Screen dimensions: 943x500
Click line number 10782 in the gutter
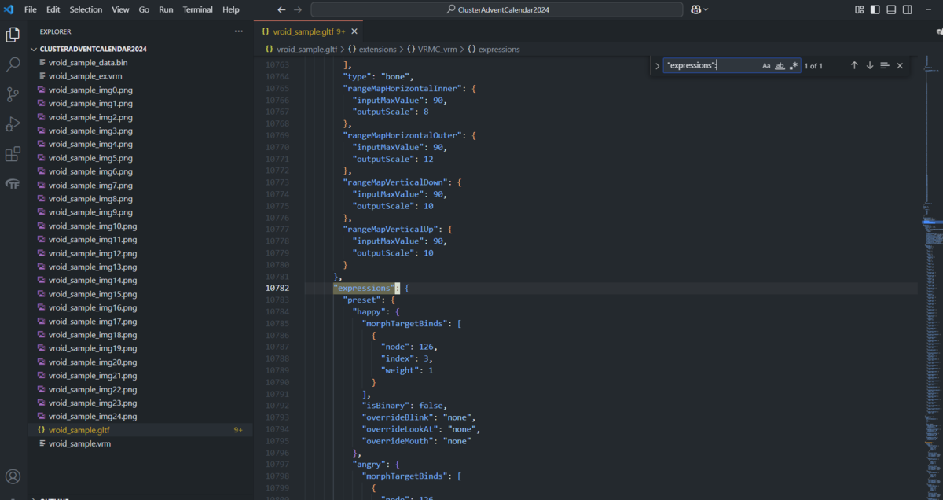point(277,288)
